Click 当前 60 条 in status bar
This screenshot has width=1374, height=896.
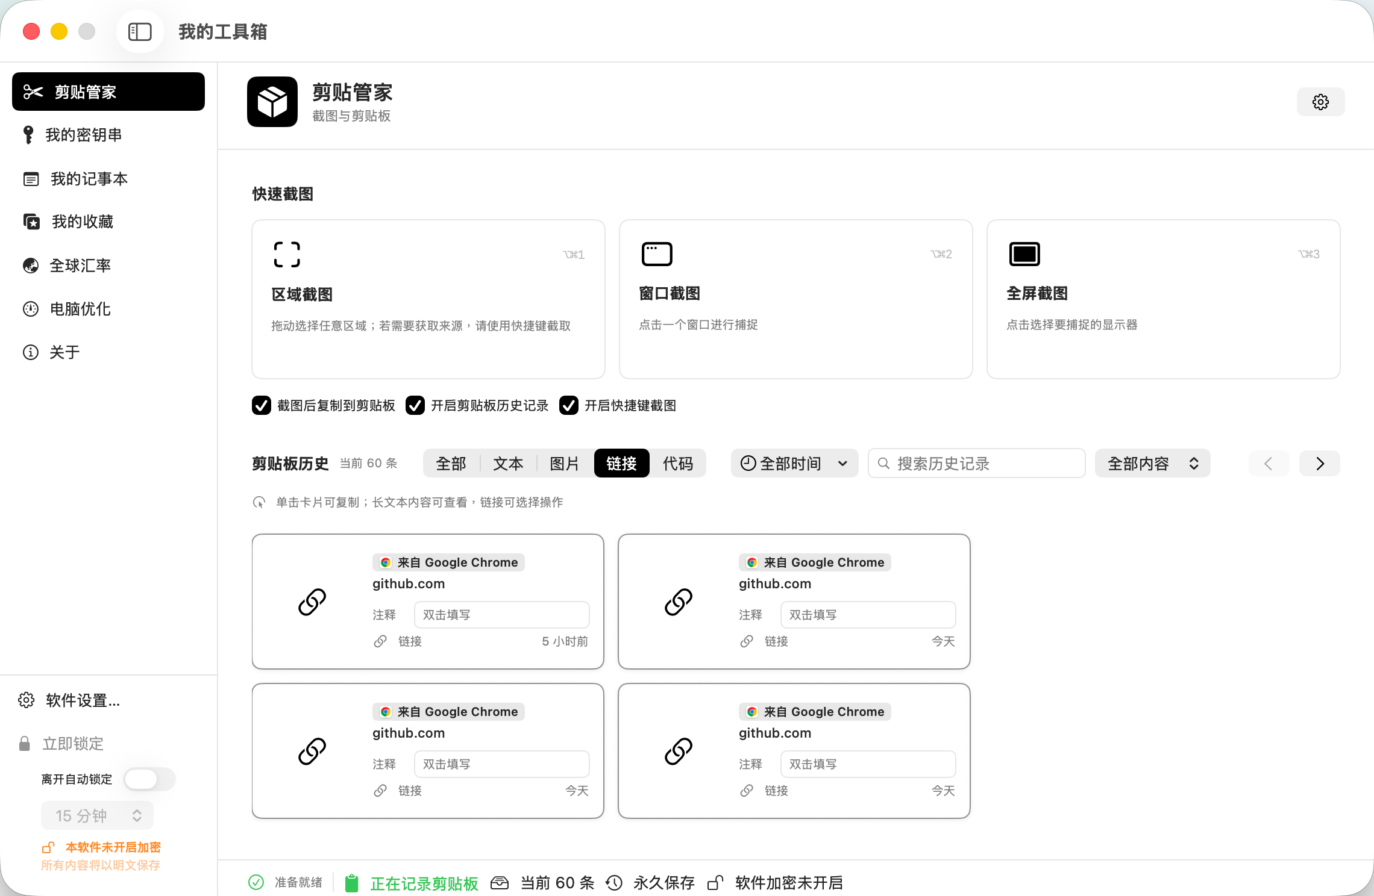[x=557, y=883]
